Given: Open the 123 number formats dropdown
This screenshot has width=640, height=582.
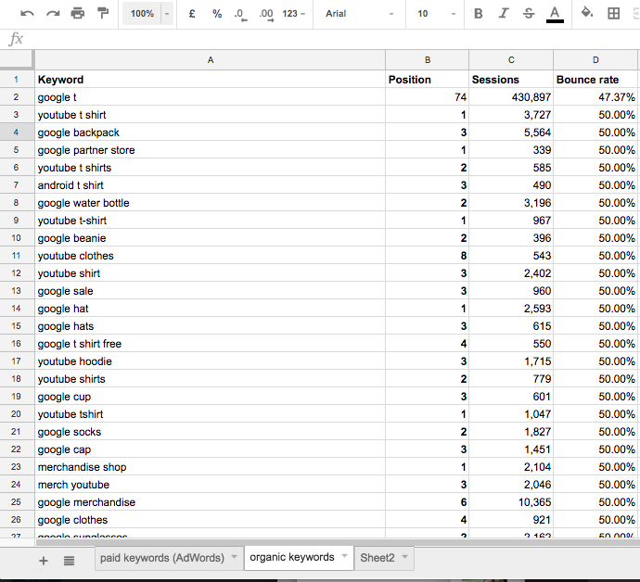Looking at the screenshot, I should pyautogui.click(x=293, y=14).
